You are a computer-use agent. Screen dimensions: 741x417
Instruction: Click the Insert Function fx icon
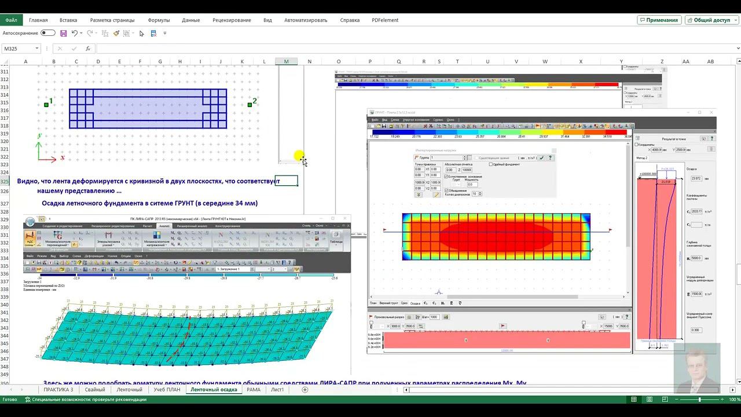88,49
